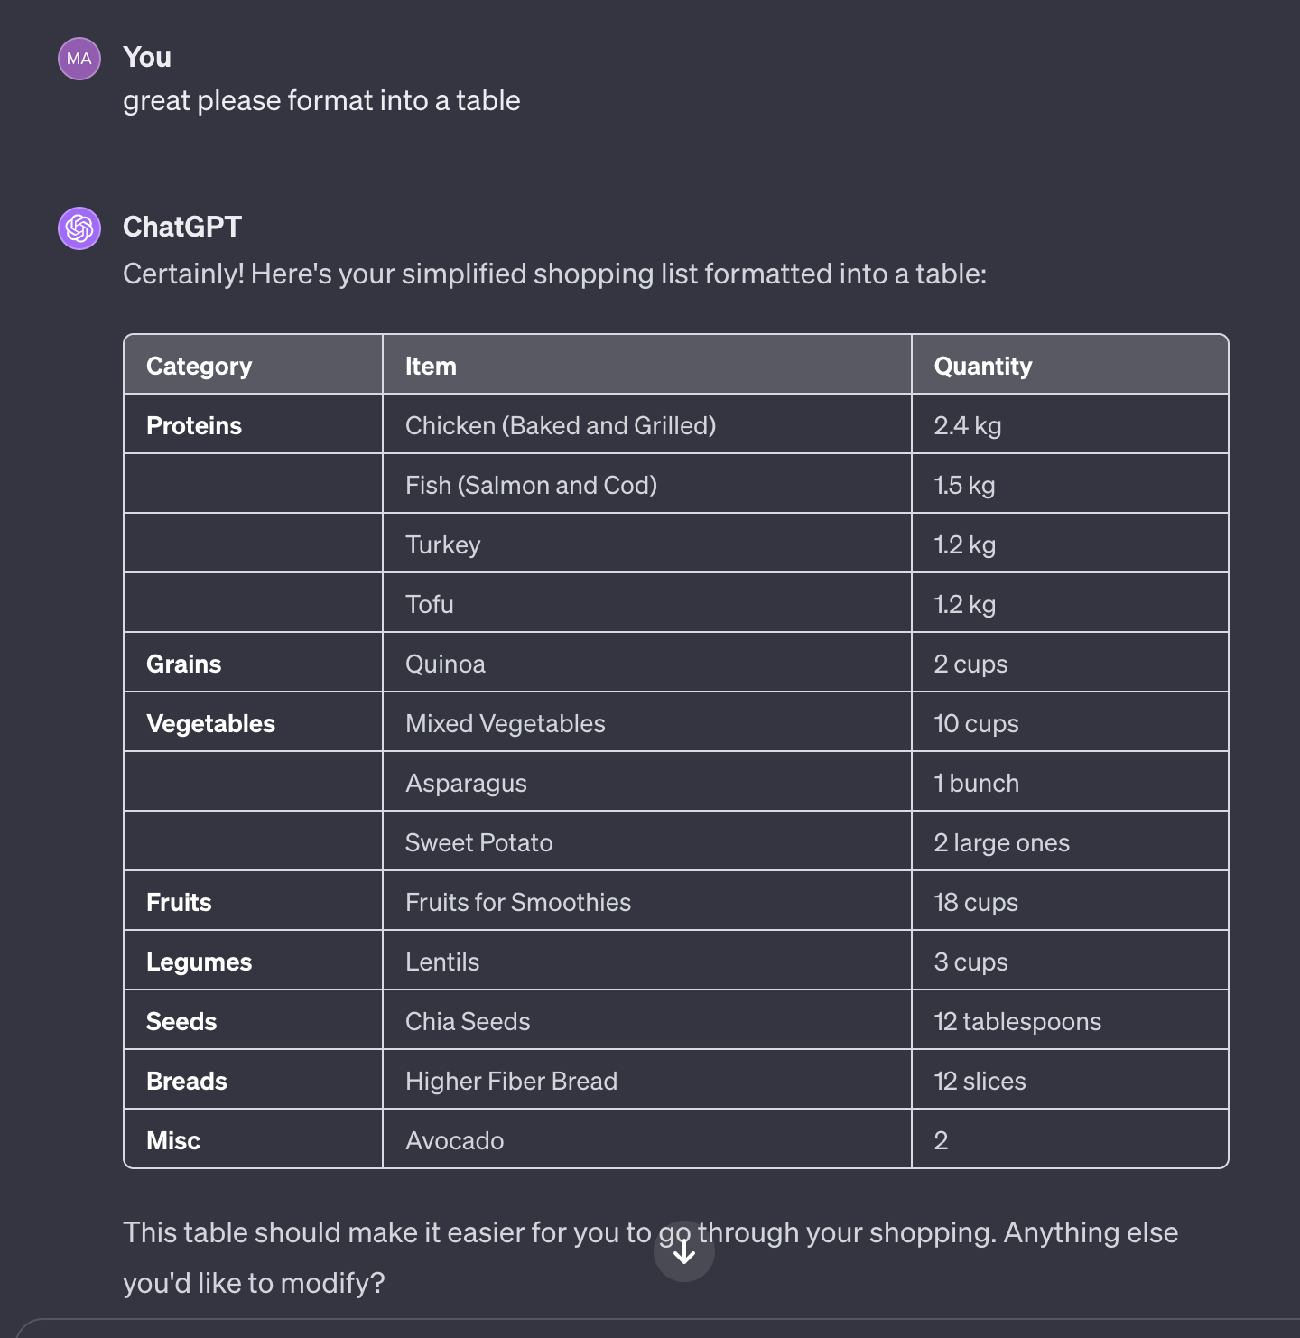
Task: Click the purple MA user avatar
Action: [x=79, y=59]
